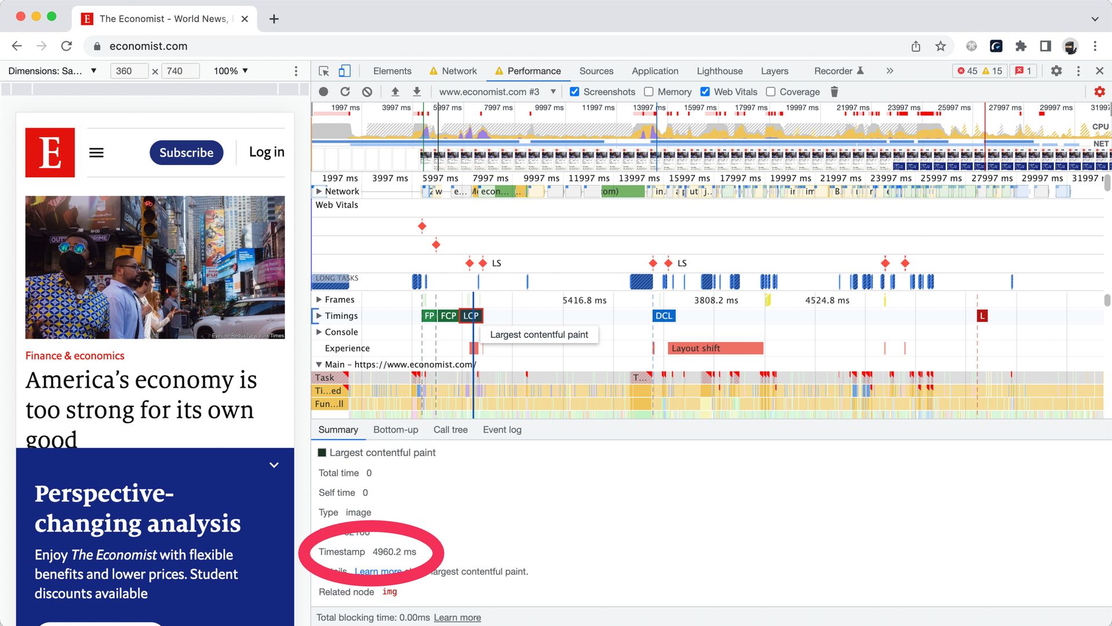Click the img related node link

point(389,592)
